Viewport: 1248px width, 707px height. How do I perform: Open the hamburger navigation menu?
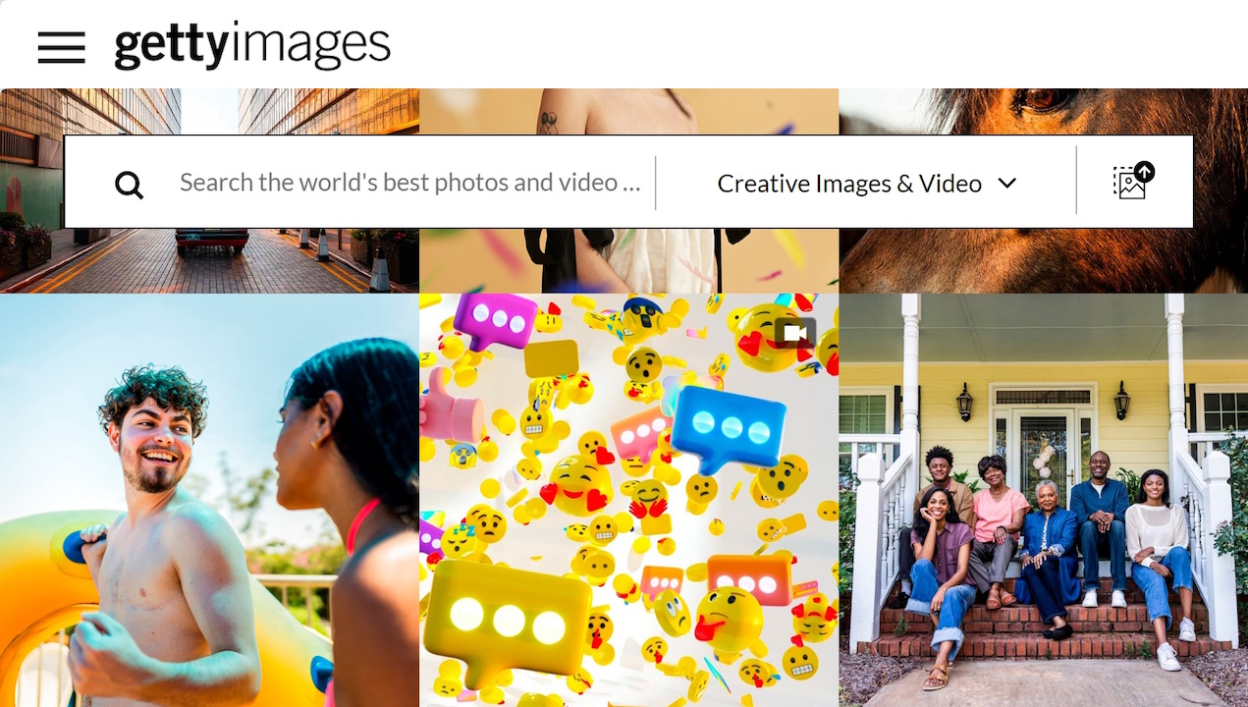click(61, 47)
